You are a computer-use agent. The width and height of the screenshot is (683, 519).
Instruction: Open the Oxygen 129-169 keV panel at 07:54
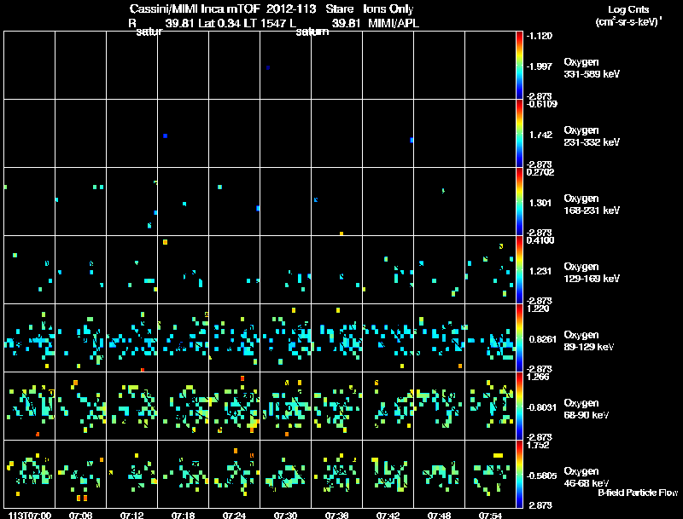click(x=490, y=270)
